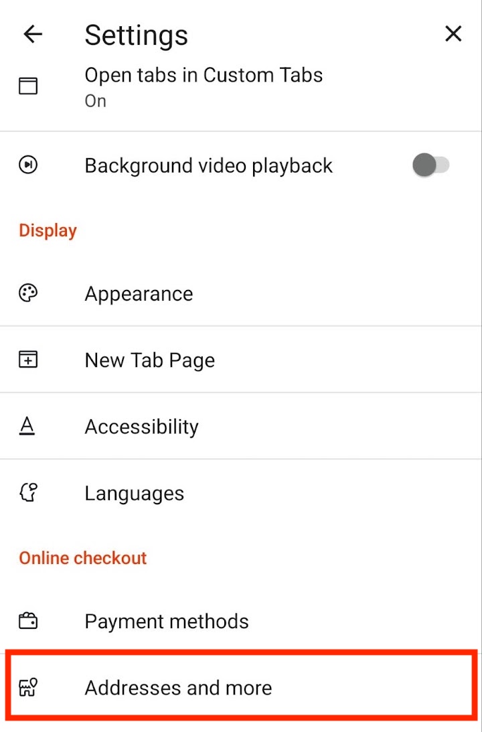This screenshot has width=482, height=732.
Task: Open New Tab Page settings
Action: pos(241,360)
